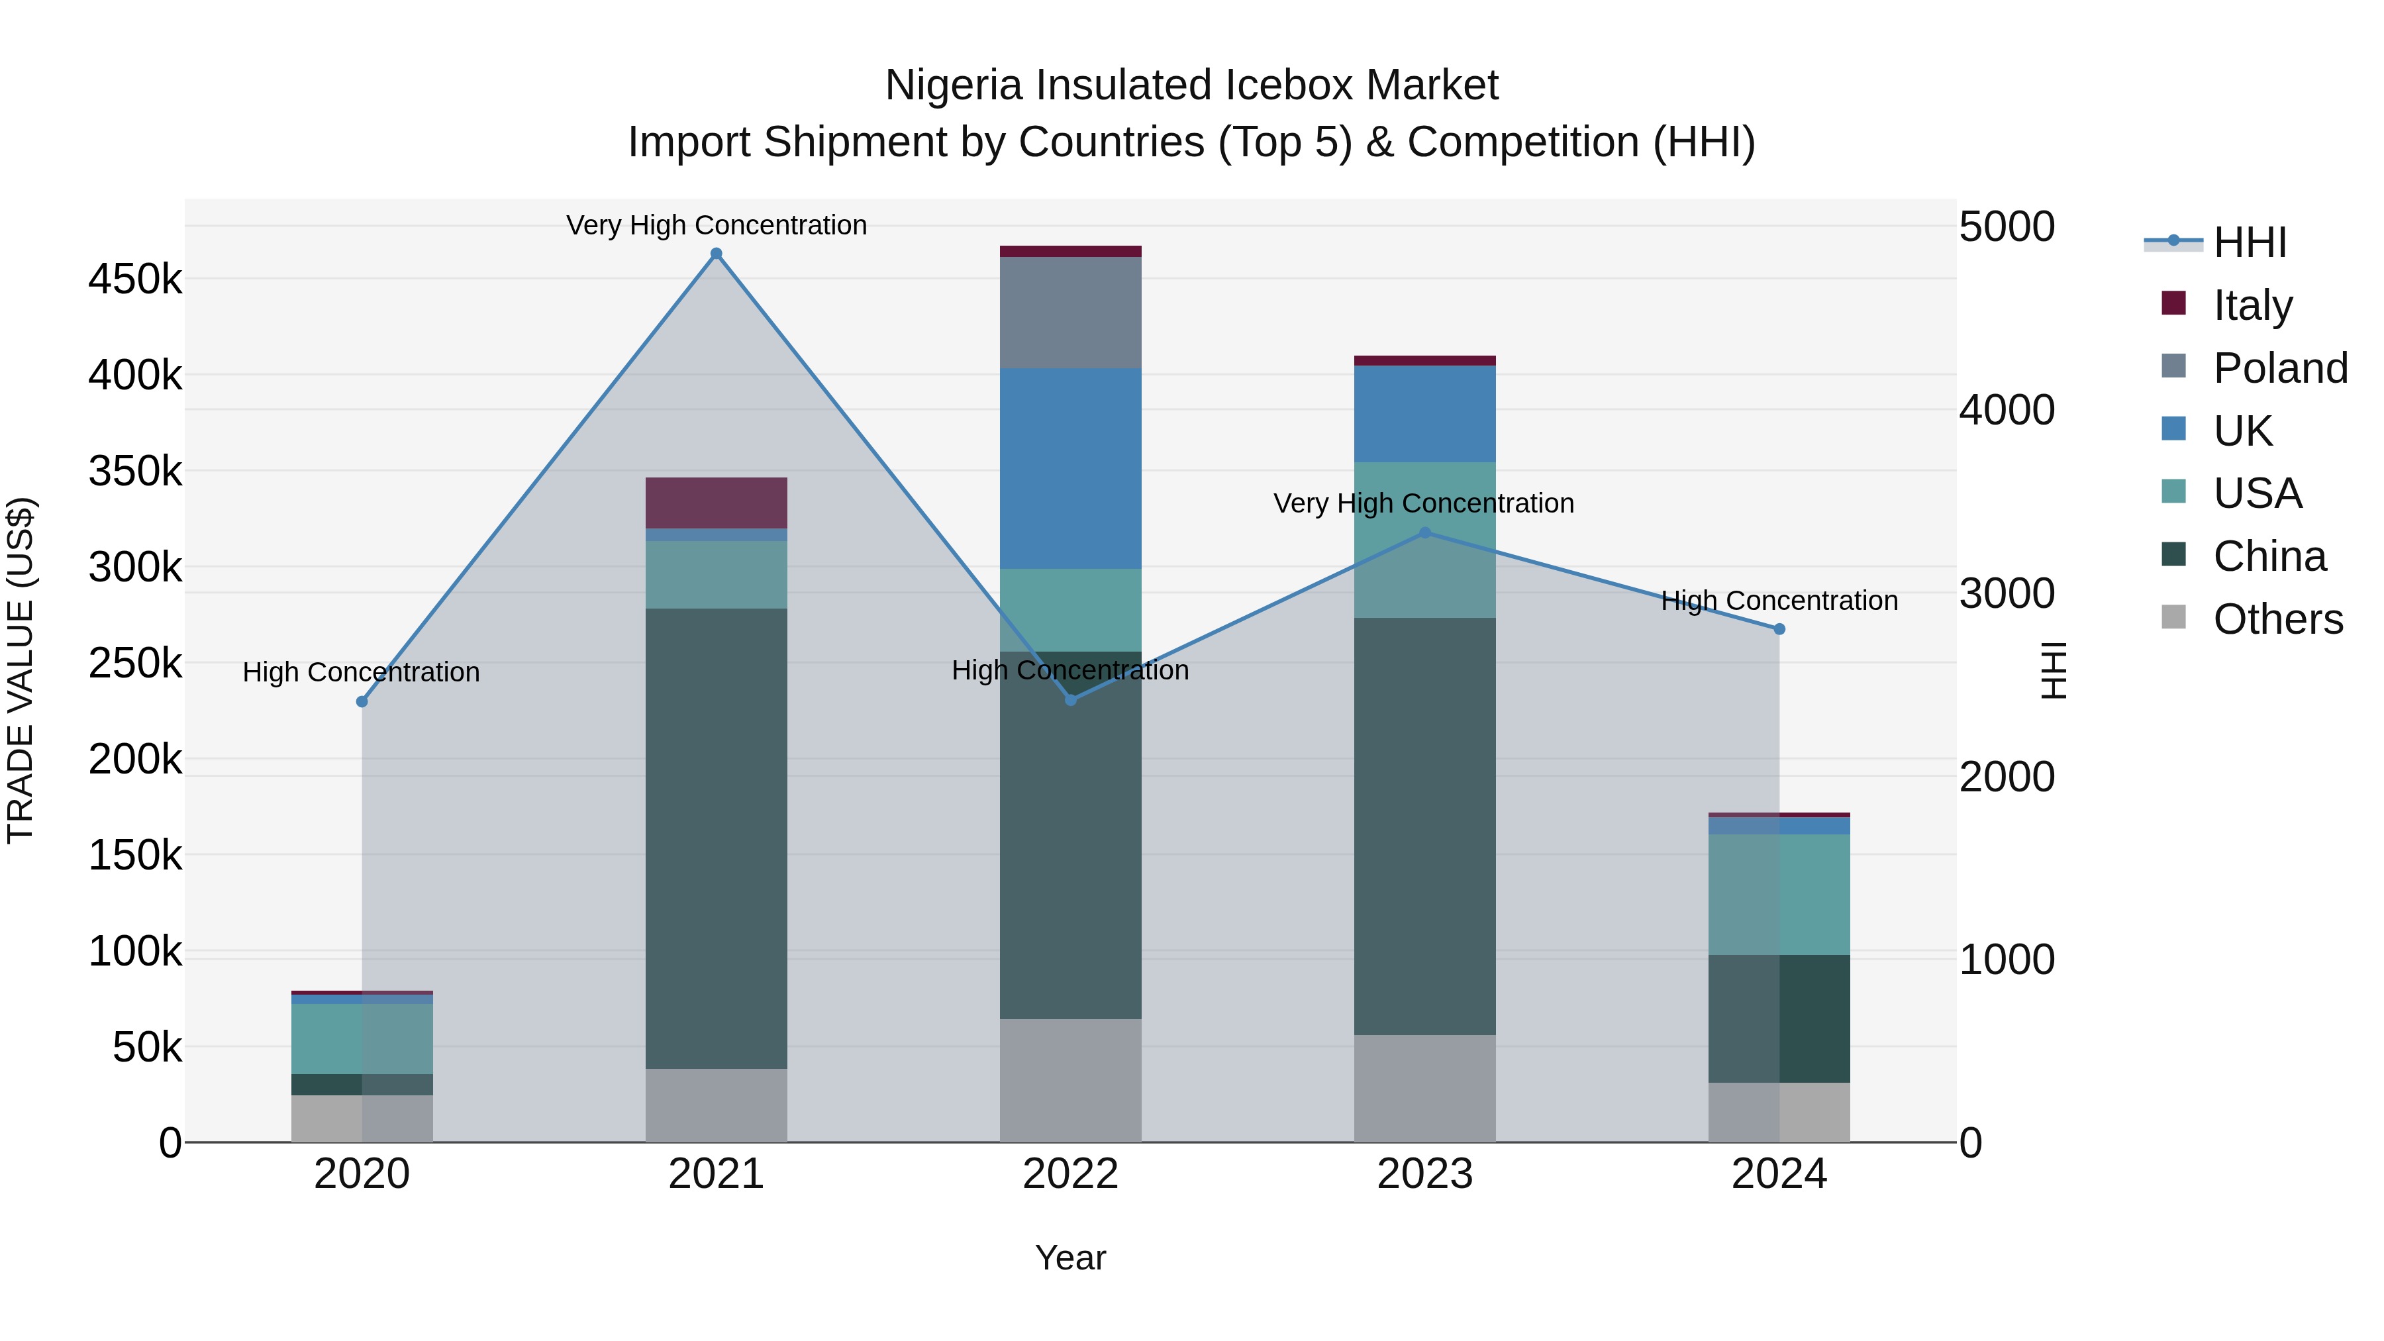
Task: Toggle the USA legend entry
Action: click(x=2231, y=492)
